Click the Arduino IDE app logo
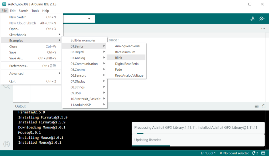The width and height of the screenshot is (269, 156). point(4,4)
